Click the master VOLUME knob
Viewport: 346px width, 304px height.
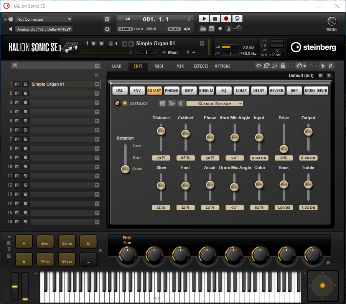(x=332, y=21)
